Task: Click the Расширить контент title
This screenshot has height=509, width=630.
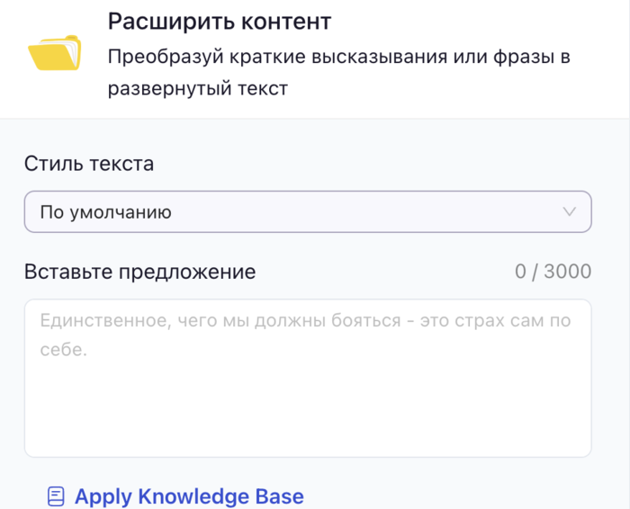Action: tap(220, 22)
